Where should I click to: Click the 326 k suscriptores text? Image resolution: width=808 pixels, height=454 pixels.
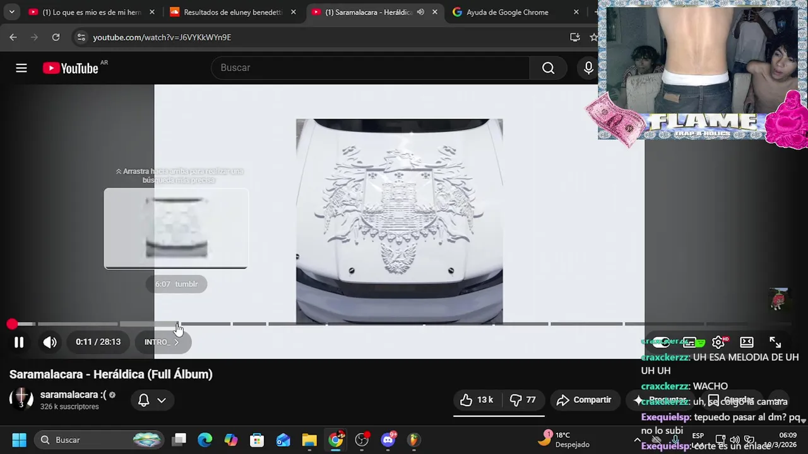point(69,407)
